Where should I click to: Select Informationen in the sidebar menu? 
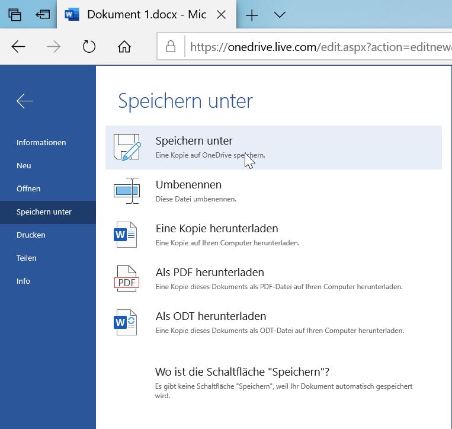[41, 143]
